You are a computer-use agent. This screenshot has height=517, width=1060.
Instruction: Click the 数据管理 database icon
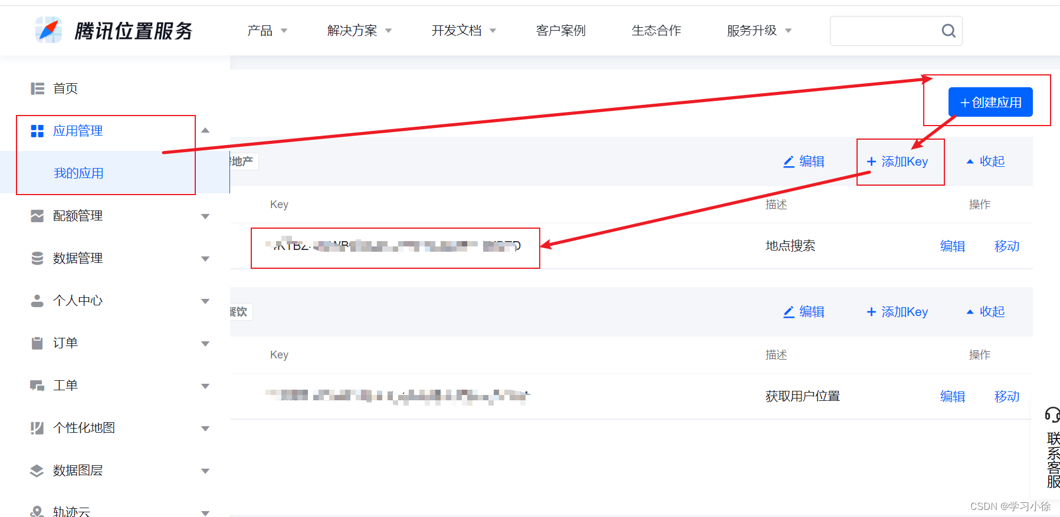pos(37,258)
